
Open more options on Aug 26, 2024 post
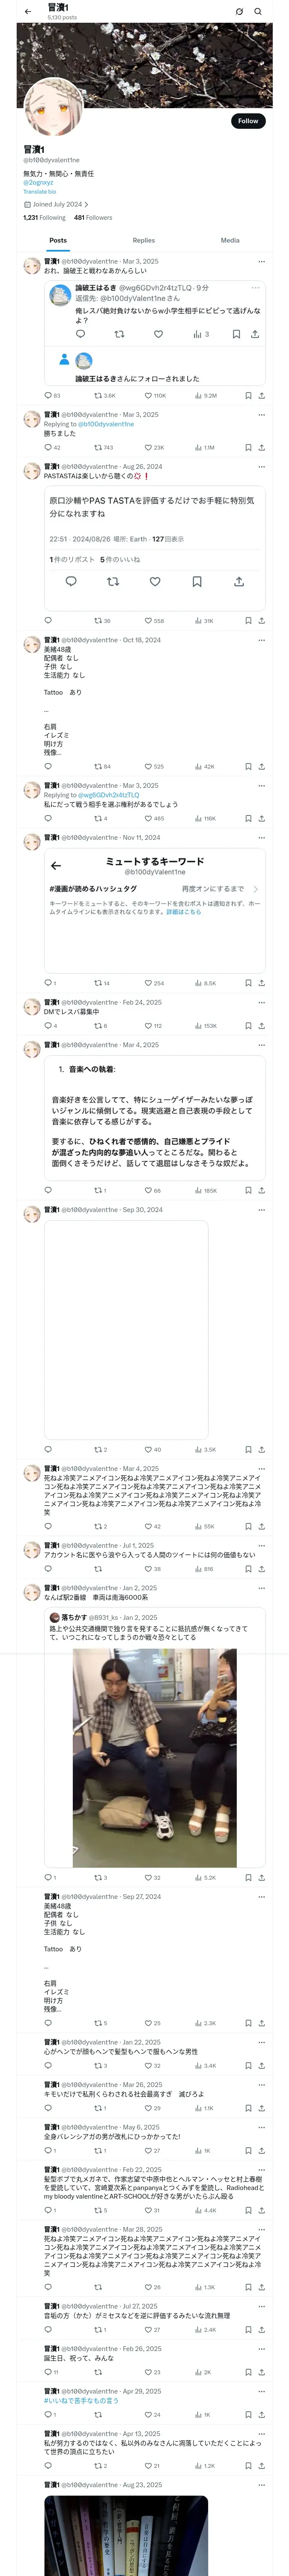262,466
